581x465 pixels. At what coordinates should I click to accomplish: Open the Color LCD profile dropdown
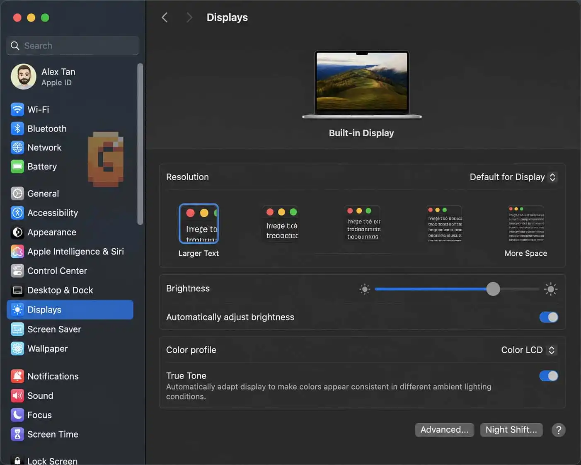(x=528, y=350)
